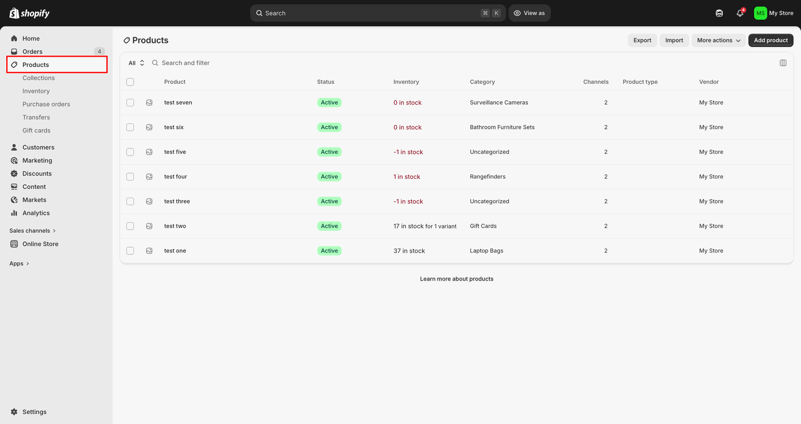Image resolution: width=801 pixels, height=424 pixels.
Task: Select the test five checkbox
Action: point(130,152)
